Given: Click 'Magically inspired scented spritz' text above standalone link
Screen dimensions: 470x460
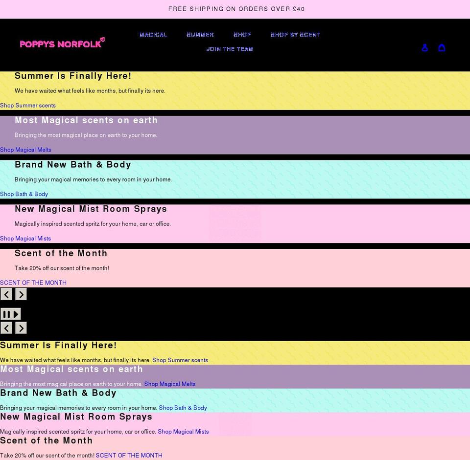Looking at the screenshot, I should tap(93, 224).
